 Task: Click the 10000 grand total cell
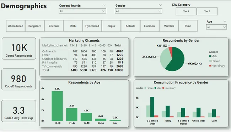coord(119,70)
